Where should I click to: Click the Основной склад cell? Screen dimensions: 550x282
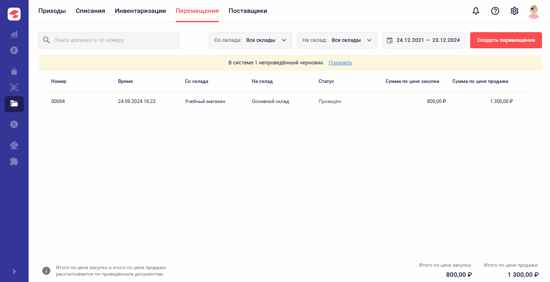(x=270, y=101)
